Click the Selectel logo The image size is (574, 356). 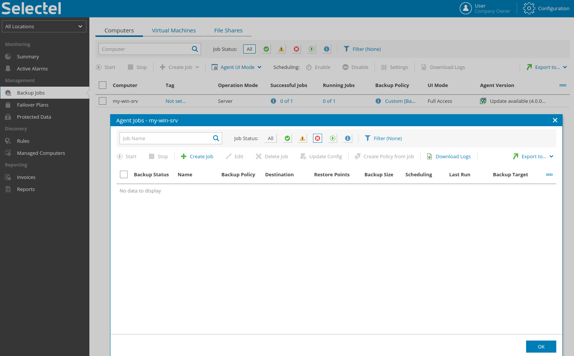tap(31, 8)
